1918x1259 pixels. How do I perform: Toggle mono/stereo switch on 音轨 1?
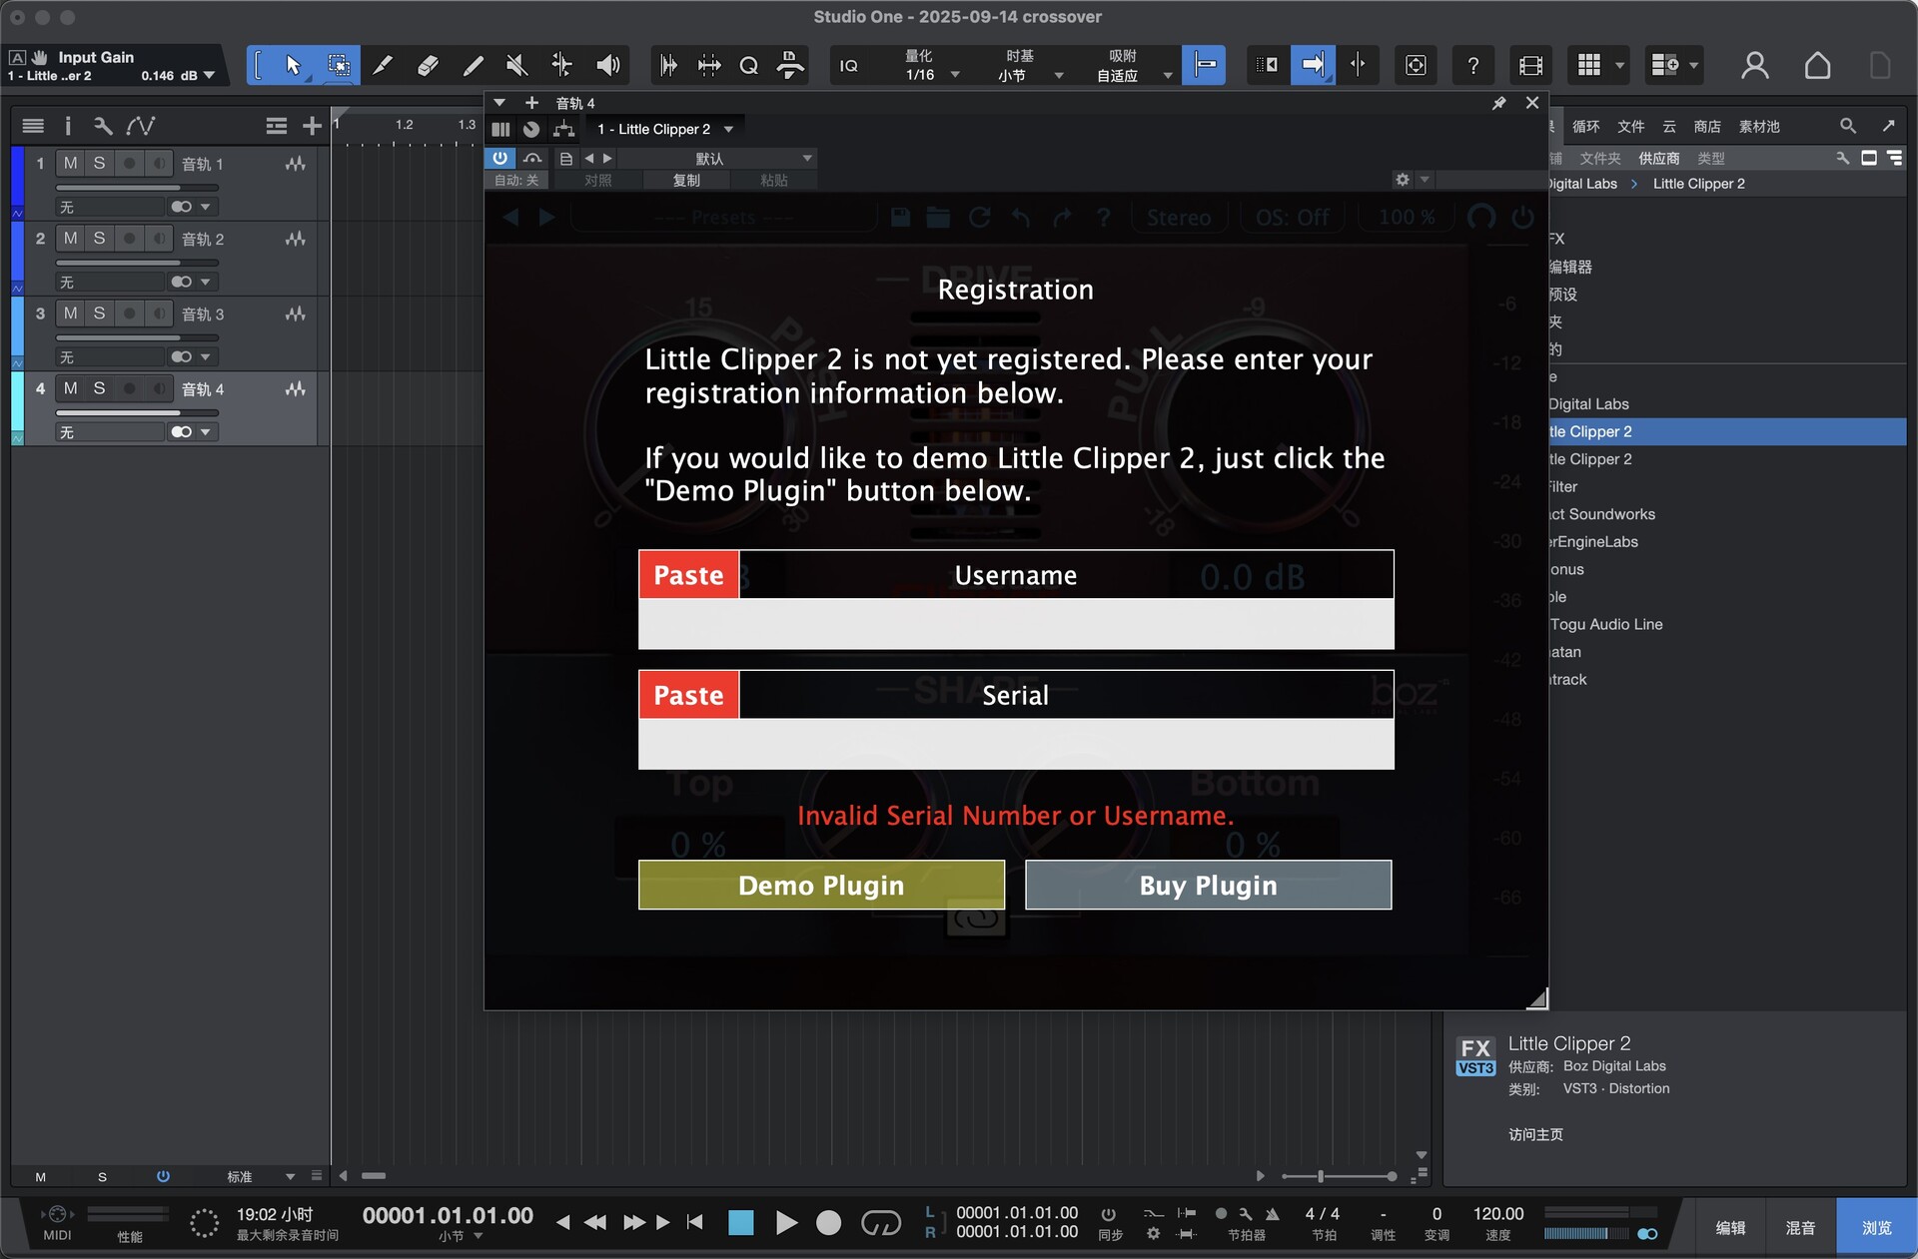(x=181, y=207)
